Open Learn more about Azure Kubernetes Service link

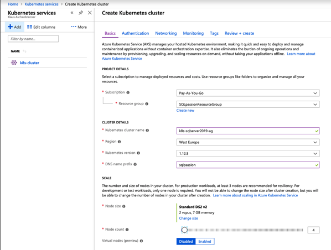[301, 54]
